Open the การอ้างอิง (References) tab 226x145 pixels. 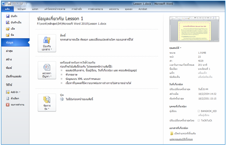tap(77, 9)
